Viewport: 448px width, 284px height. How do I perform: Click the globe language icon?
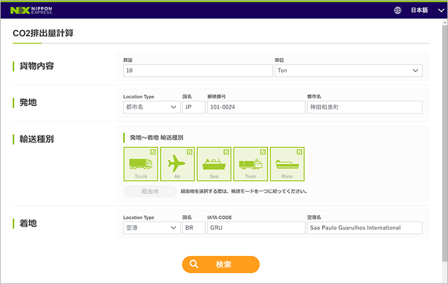[x=397, y=10]
